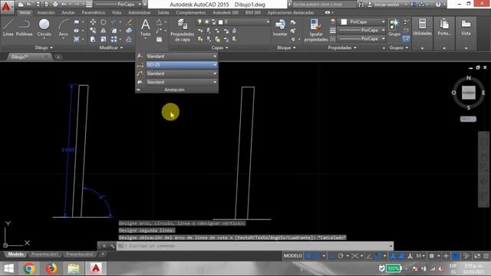Screen dimensions: 491x276
Task: Expand the Modificar panel
Action: [110, 48]
